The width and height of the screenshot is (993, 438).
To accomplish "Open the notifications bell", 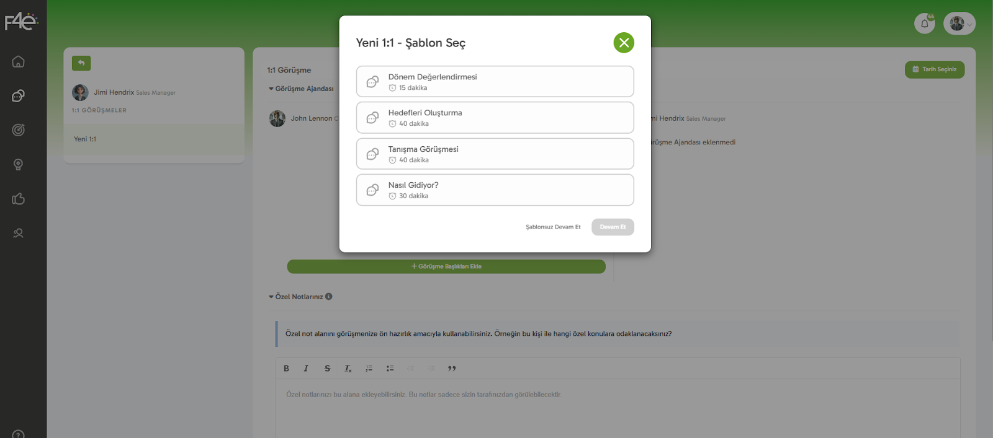I will [924, 24].
